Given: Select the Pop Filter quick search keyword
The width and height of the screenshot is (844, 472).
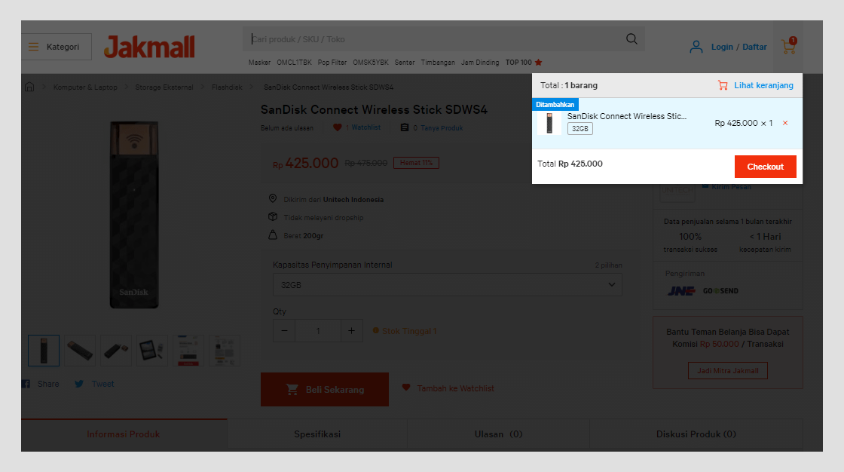Looking at the screenshot, I should coord(332,63).
